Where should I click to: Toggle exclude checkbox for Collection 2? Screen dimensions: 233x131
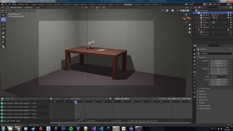(x=228, y=17)
